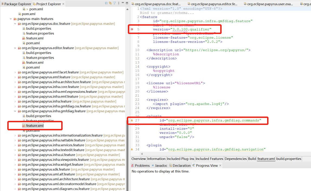This screenshot has height=191, width=311.
Task: Expand org.eclipse.papyrus.infra.widget.feature node
Action: pyautogui.click(x=15, y=165)
